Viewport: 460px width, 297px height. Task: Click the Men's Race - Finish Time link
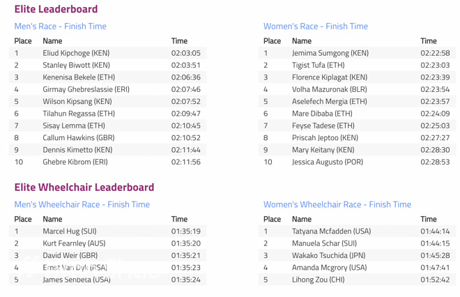point(61,26)
